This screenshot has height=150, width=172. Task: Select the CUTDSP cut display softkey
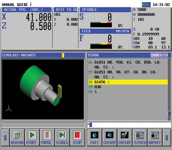coord(110,137)
